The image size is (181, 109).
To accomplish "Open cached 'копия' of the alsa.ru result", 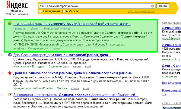I will [77, 67].
